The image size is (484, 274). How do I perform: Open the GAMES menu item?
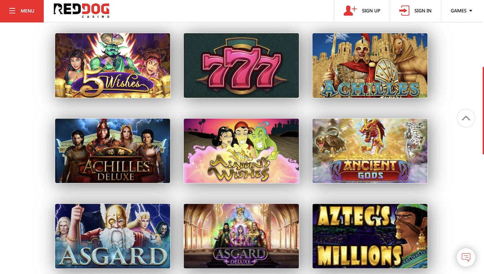[459, 11]
